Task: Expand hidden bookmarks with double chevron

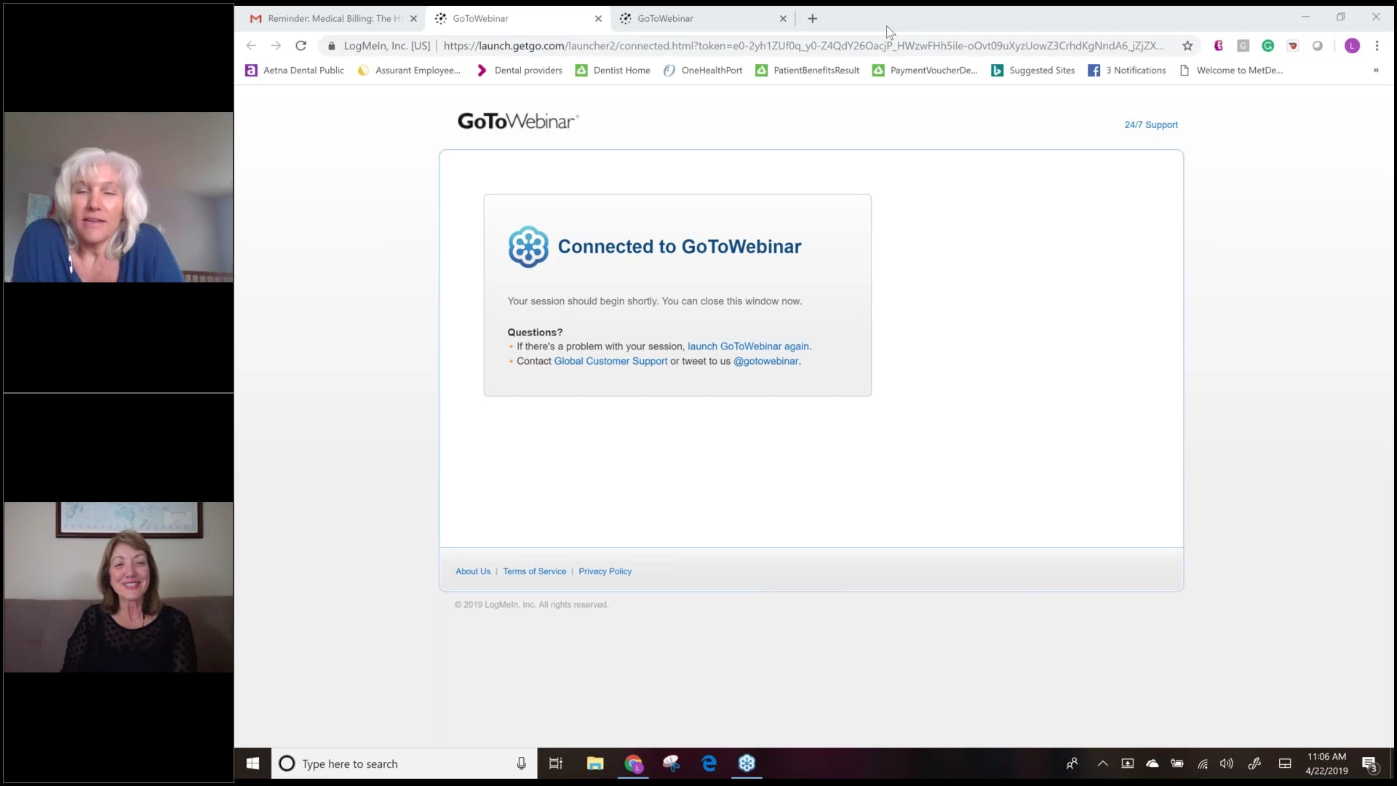Action: pos(1375,71)
